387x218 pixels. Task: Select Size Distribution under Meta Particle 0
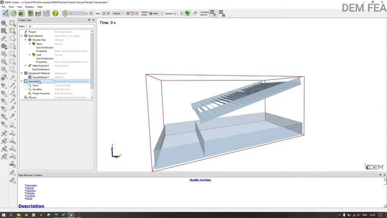tap(41, 70)
